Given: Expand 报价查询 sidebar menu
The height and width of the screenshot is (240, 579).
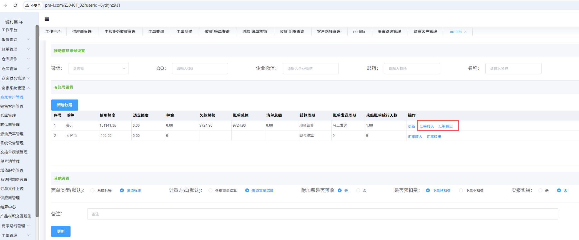Looking at the screenshot, I should (15, 40).
